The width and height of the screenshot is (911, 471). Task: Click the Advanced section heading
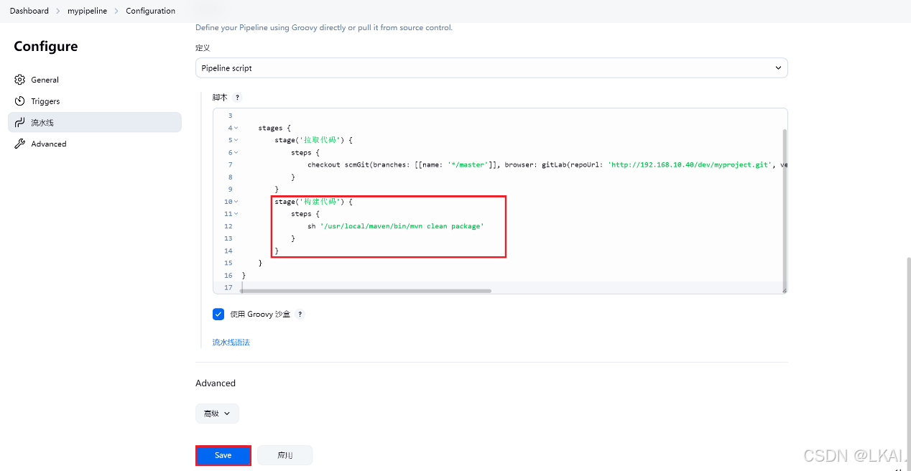pyautogui.click(x=216, y=383)
